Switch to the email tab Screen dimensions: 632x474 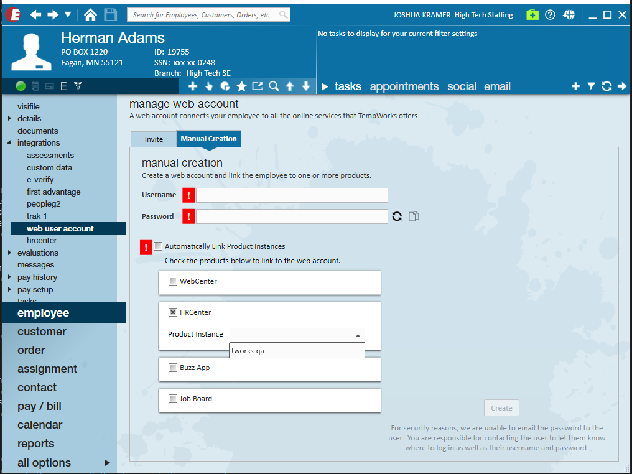coord(497,86)
